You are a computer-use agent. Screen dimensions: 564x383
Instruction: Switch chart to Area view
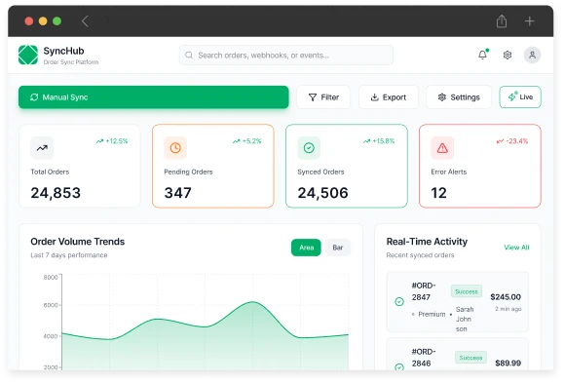point(306,248)
